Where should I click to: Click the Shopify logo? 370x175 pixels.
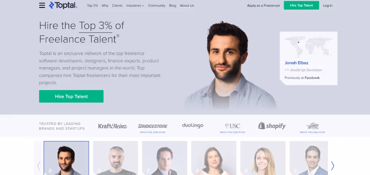pos(272,126)
